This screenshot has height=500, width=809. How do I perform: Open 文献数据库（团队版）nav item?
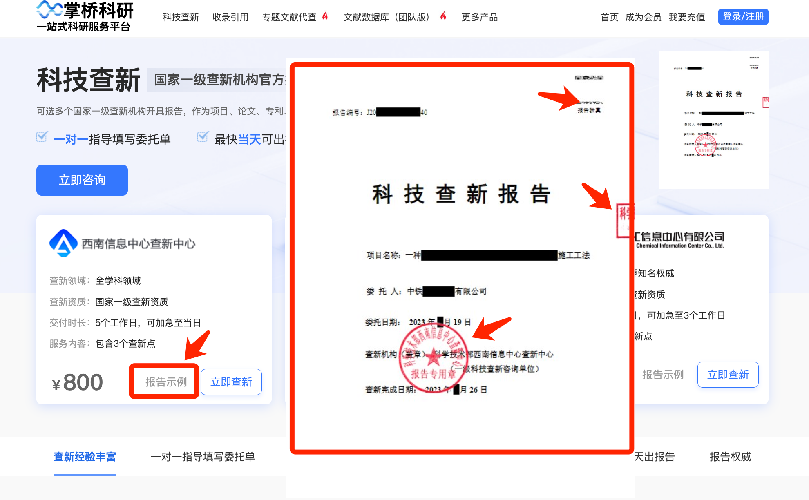pos(387,17)
